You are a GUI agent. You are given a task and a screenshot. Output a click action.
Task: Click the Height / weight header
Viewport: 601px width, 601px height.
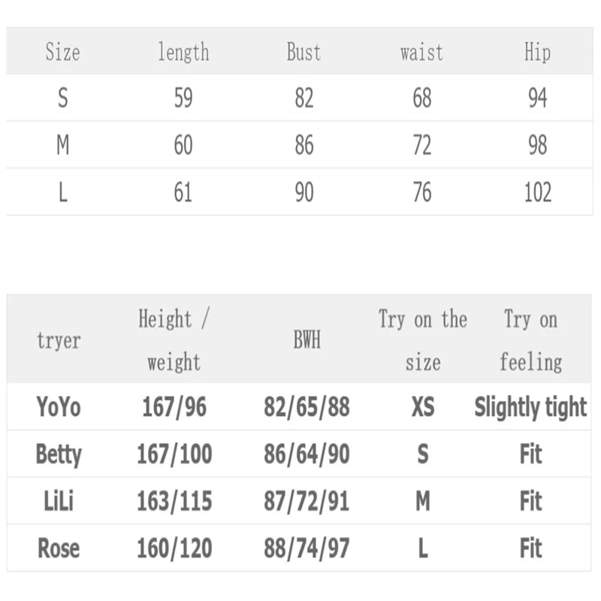coord(174,341)
